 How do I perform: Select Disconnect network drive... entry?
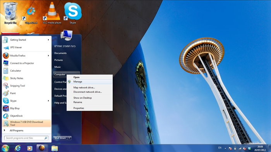90,92
